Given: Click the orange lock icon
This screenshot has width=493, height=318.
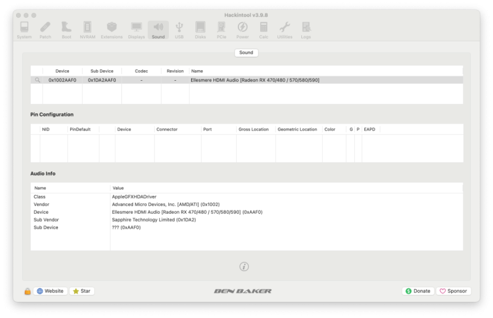Looking at the screenshot, I should [28, 291].
